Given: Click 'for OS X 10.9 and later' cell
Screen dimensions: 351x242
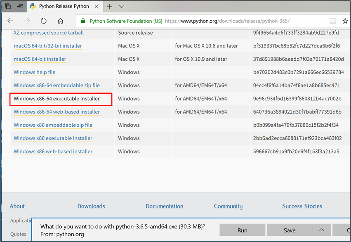Looking at the screenshot, I should coord(201,59).
